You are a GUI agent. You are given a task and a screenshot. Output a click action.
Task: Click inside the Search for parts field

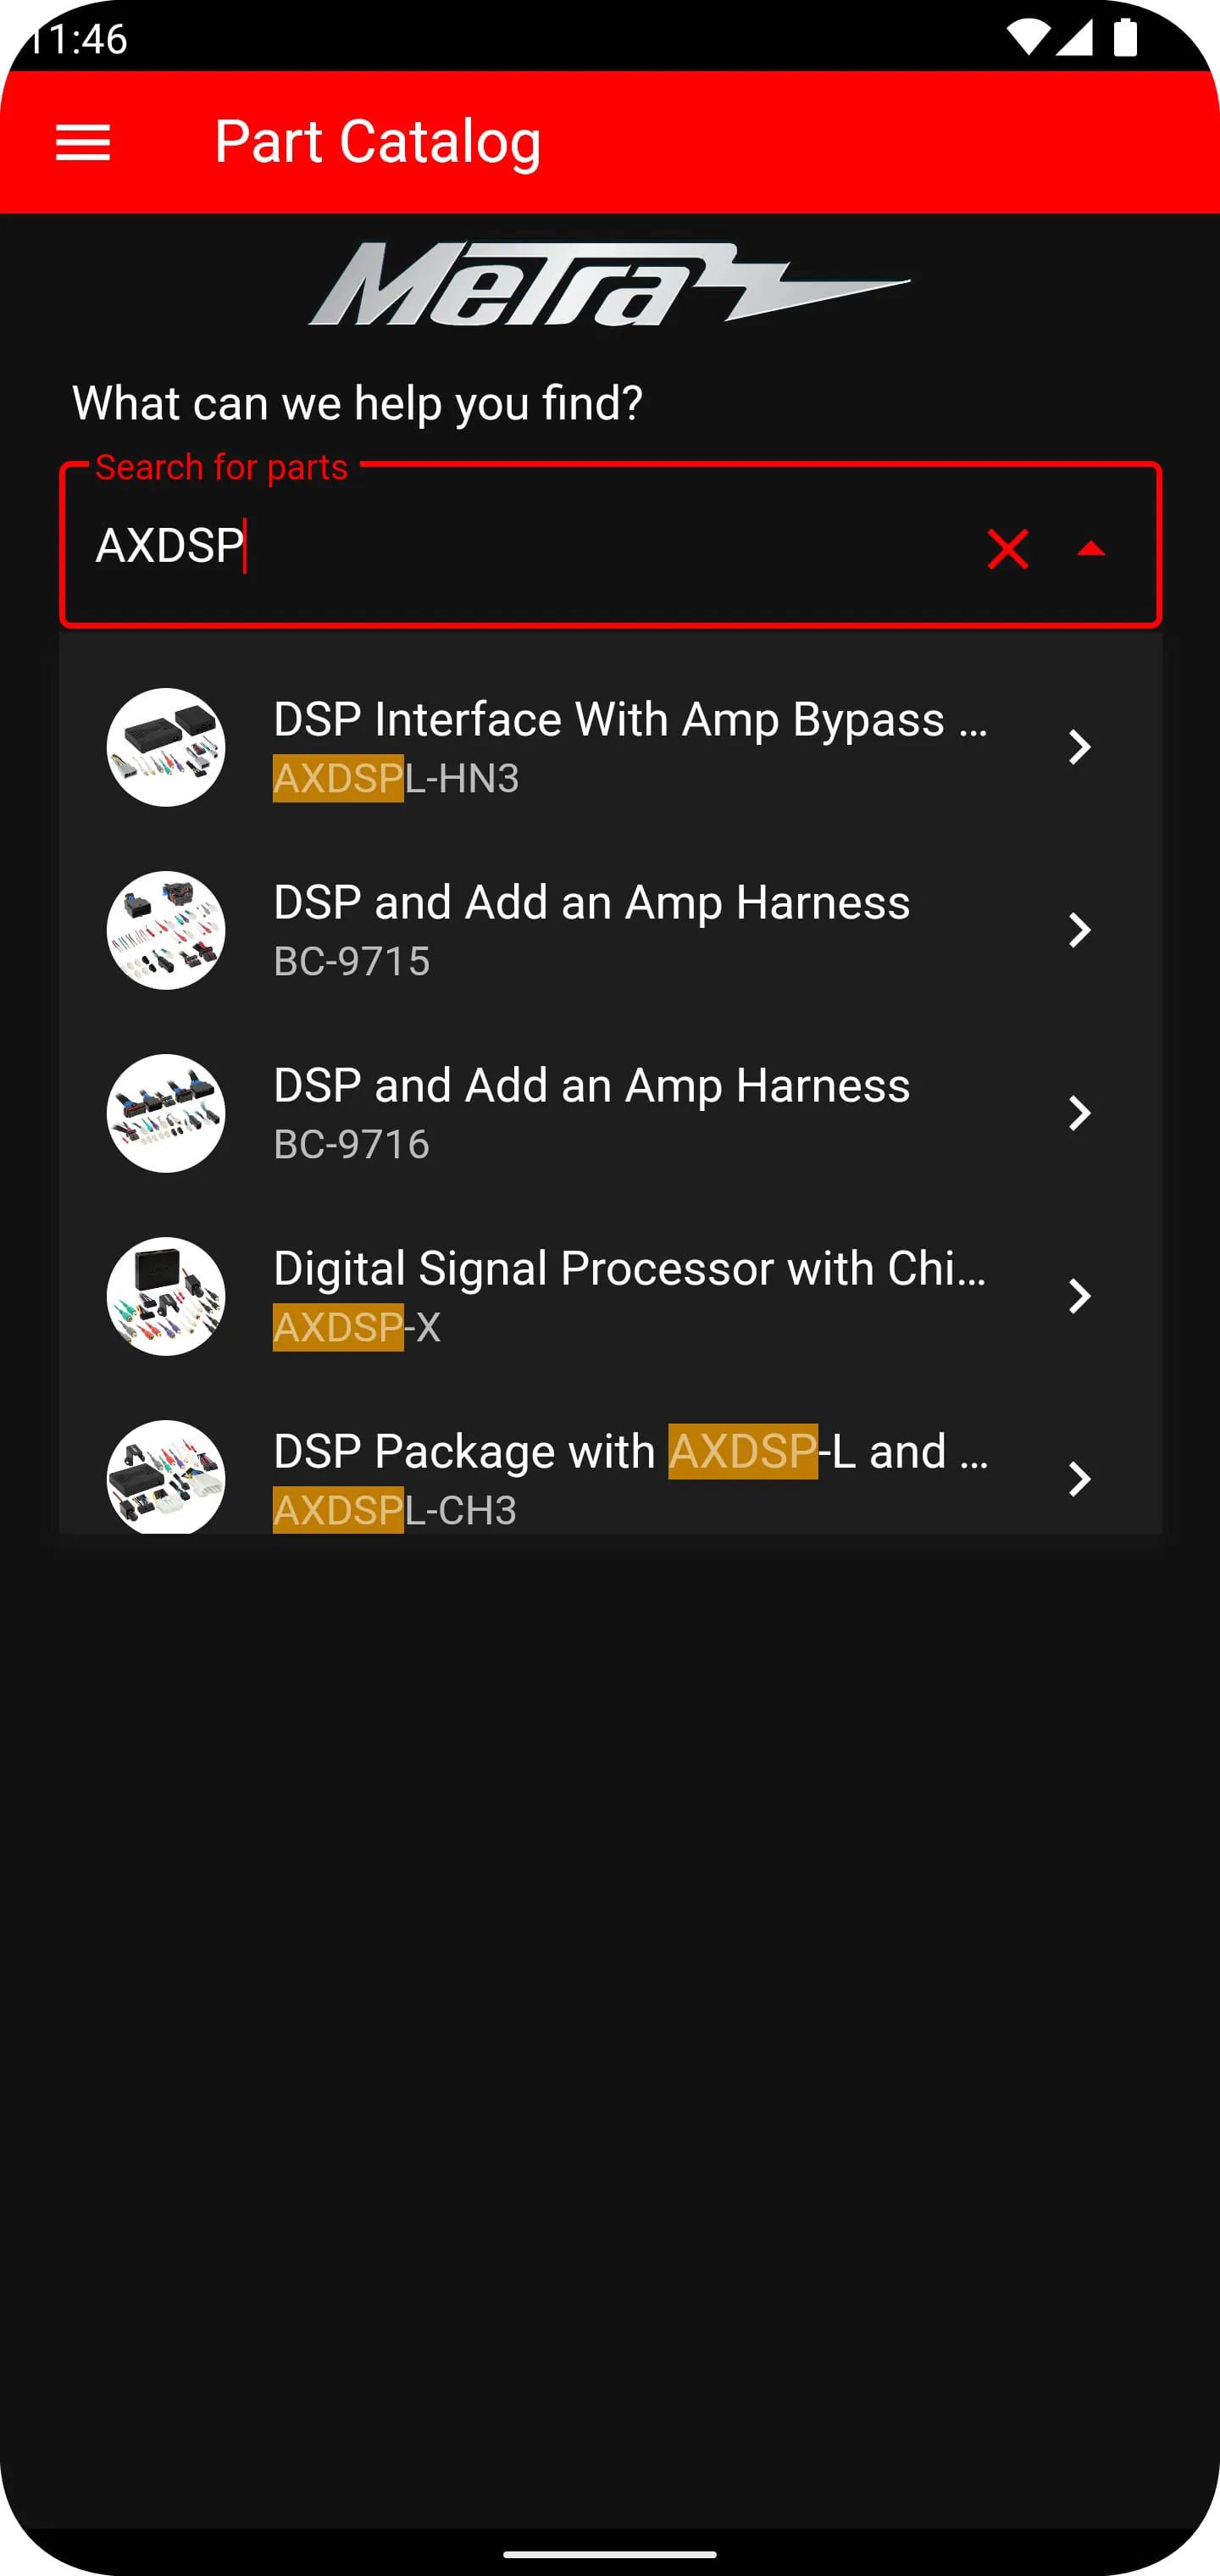tap(520, 547)
